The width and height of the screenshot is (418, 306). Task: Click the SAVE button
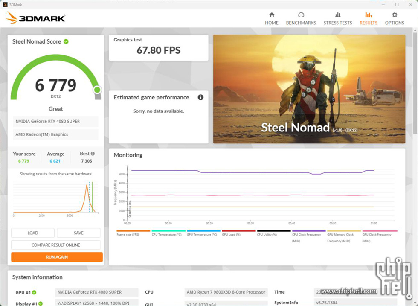pyautogui.click(x=78, y=233)
